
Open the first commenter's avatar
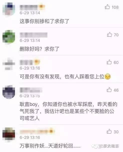pyautogui.click(x=9, y=9)
